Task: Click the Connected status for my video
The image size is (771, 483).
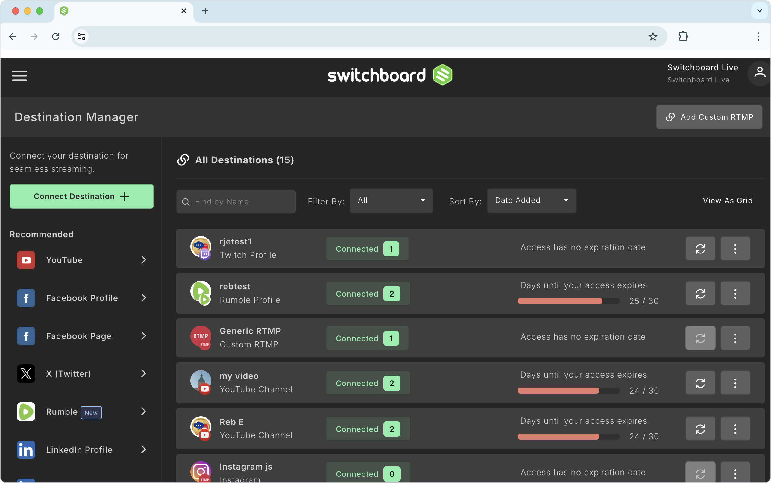Action: (x=368, y=383)
